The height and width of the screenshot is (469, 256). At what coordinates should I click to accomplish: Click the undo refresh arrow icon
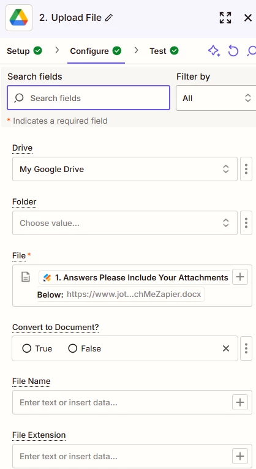pos(233,51)
